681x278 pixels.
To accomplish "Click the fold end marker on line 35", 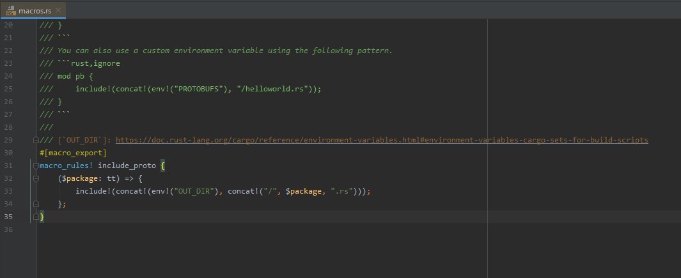I will pyautogui.click(x=36, y=217).
